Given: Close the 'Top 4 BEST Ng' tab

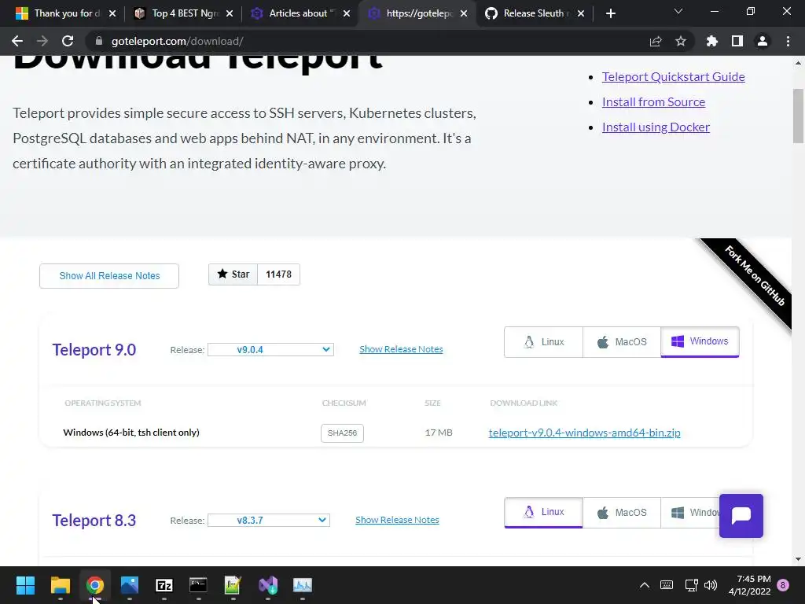Looking at the screenshot, I should (x=230, y=13).
